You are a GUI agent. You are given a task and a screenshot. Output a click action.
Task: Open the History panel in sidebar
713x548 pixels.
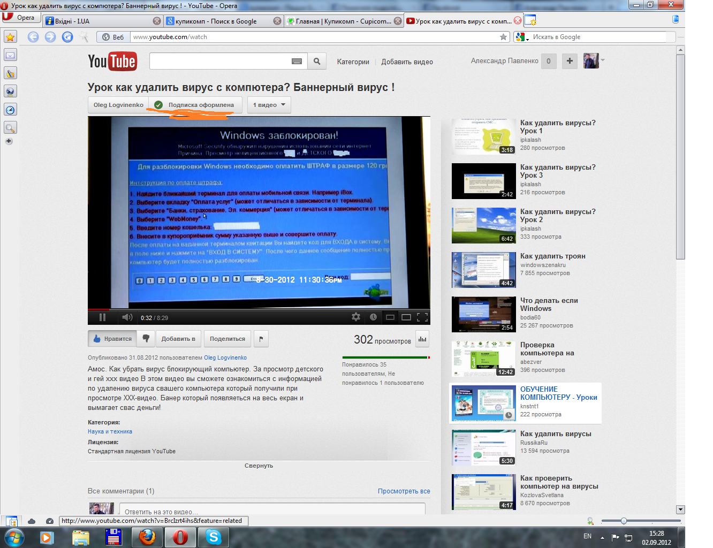click(10, 110)
